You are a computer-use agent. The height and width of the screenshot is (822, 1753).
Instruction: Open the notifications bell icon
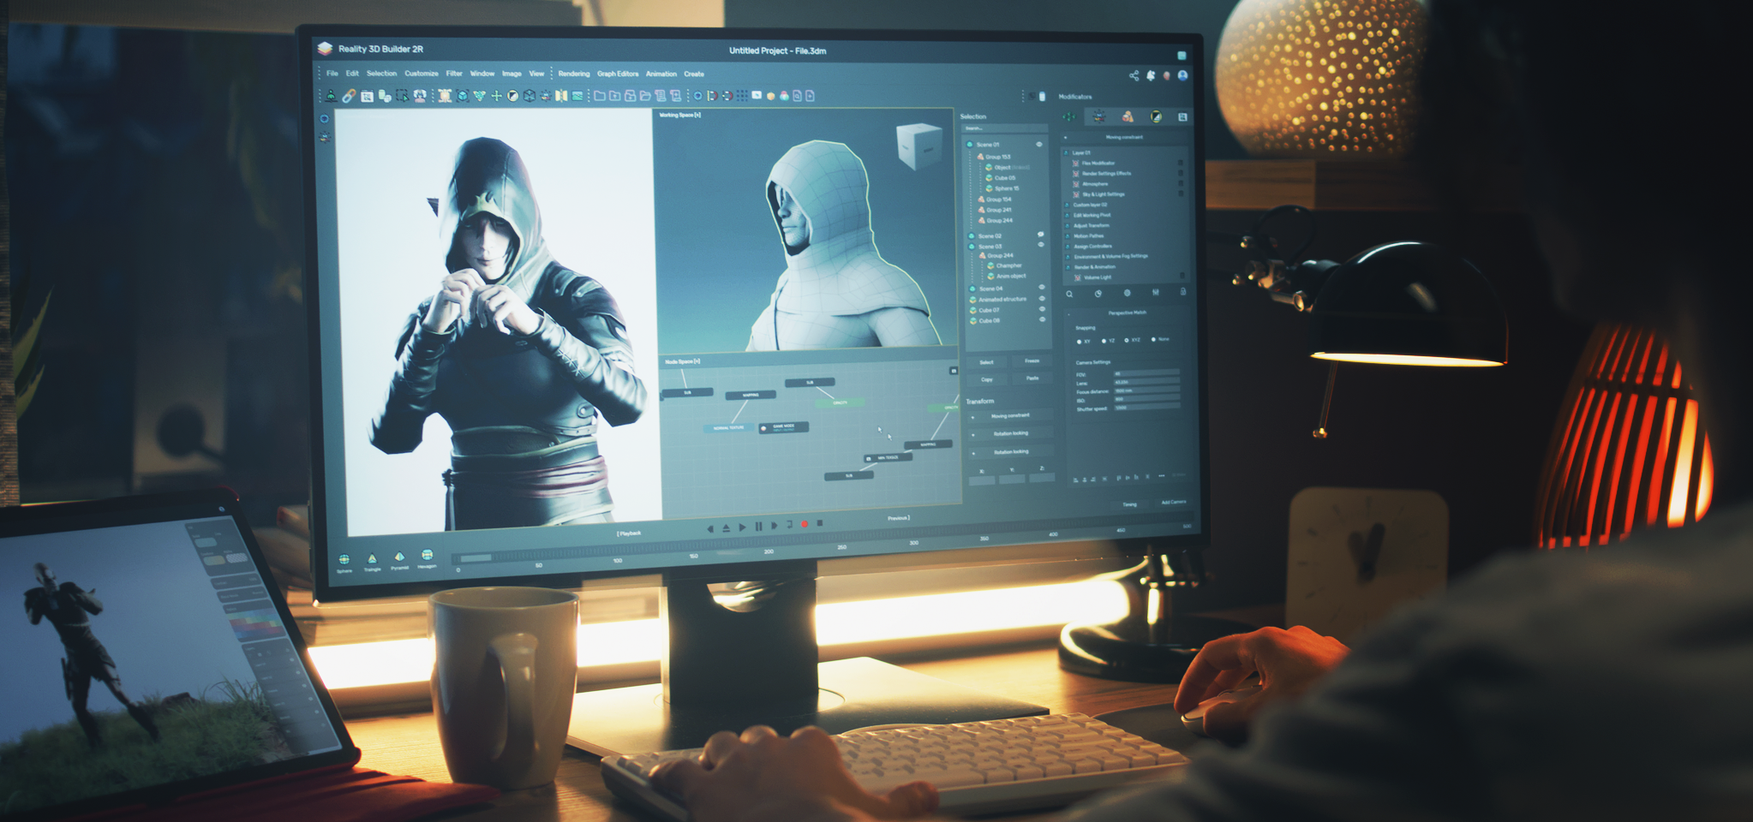[x=1151, y=75]
